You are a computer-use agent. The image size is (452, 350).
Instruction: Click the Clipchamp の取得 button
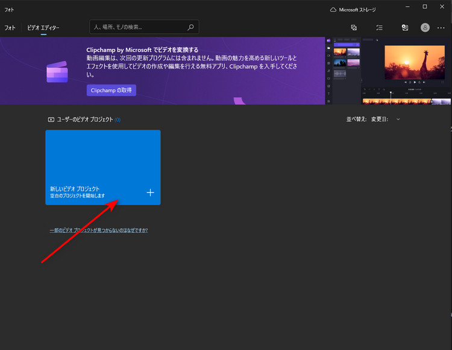(x=111, y=91)
